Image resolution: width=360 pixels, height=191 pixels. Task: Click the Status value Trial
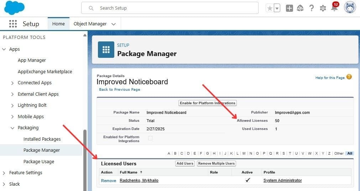pos(150,121)
